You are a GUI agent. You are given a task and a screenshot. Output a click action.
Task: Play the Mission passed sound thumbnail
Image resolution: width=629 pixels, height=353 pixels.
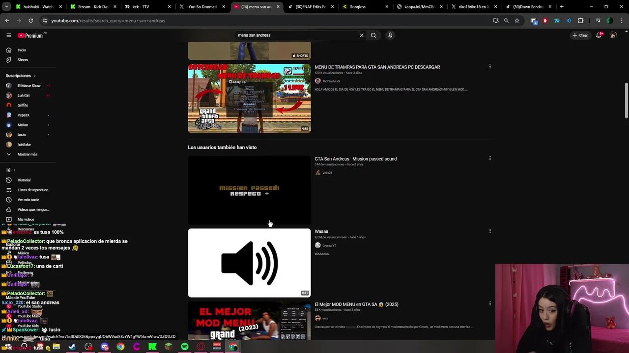[x=249, y=190]
